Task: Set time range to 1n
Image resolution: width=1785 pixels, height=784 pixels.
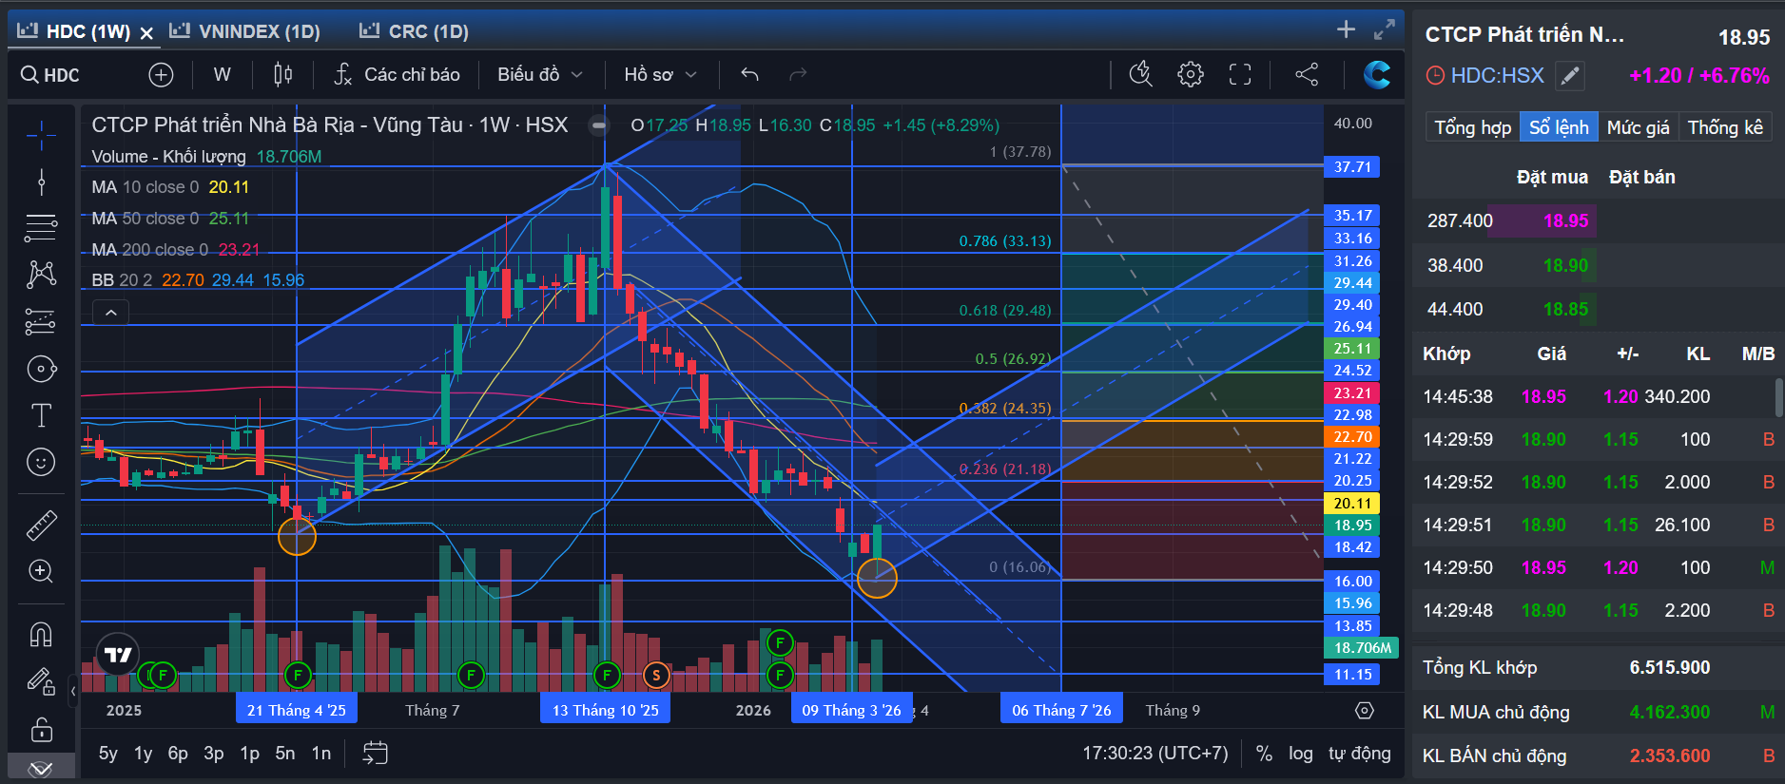Action: (321, 754)
